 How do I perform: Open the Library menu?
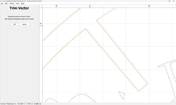coord(12,4)
